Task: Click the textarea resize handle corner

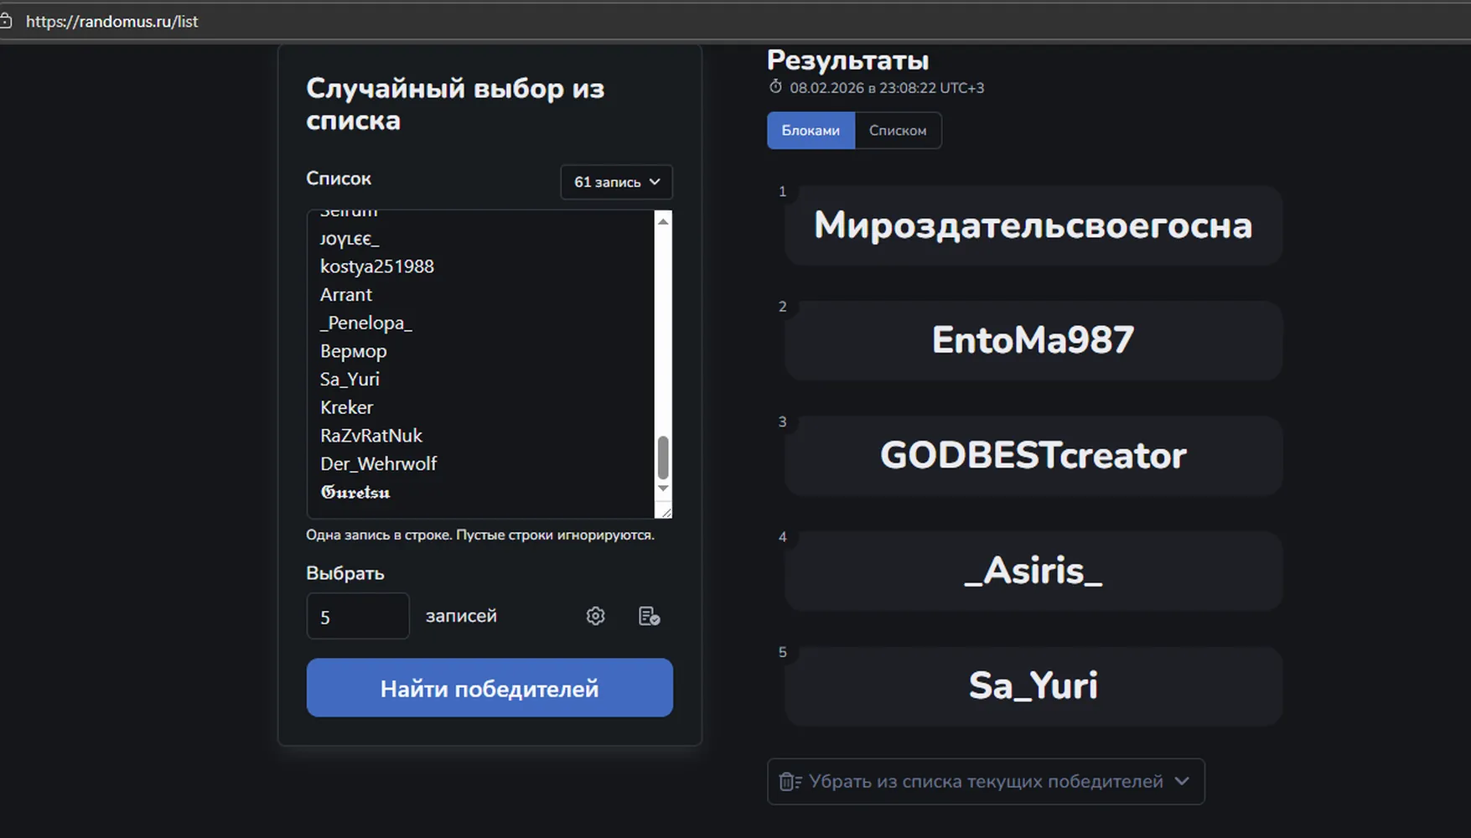Action: [x=665, y=510]
